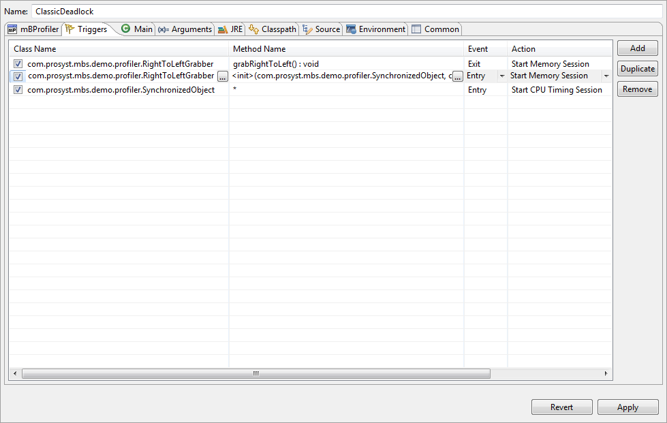
Task: Click the Arguments tab variable icon
Action: pos(163,29)
